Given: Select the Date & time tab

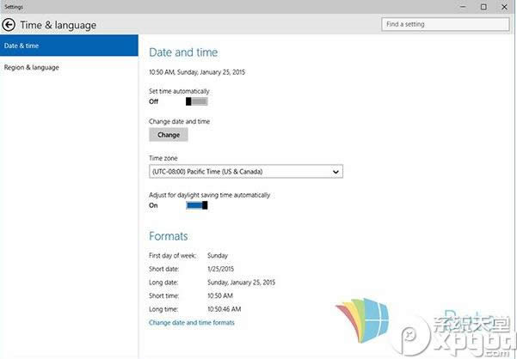Looking at the screenshot, I should tap(69, 45).
